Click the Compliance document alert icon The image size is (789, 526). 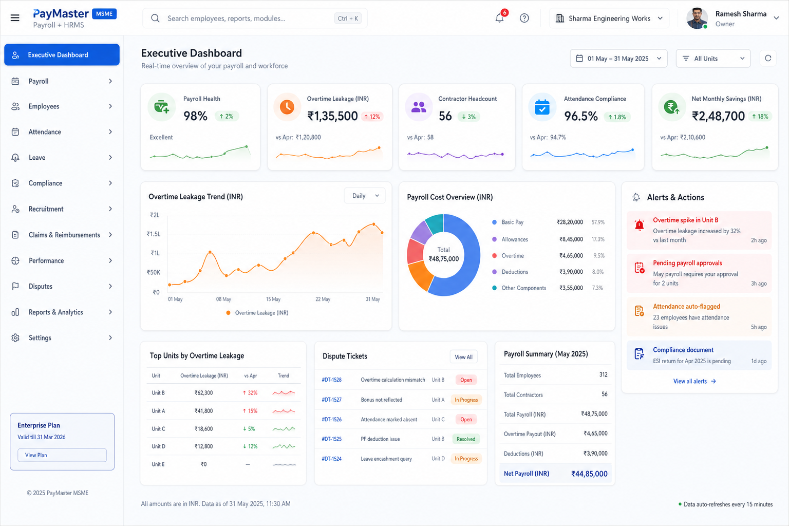coord(640,354)
